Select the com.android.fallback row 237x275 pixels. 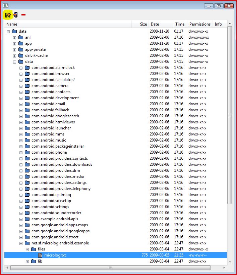(x=116, y=110)
